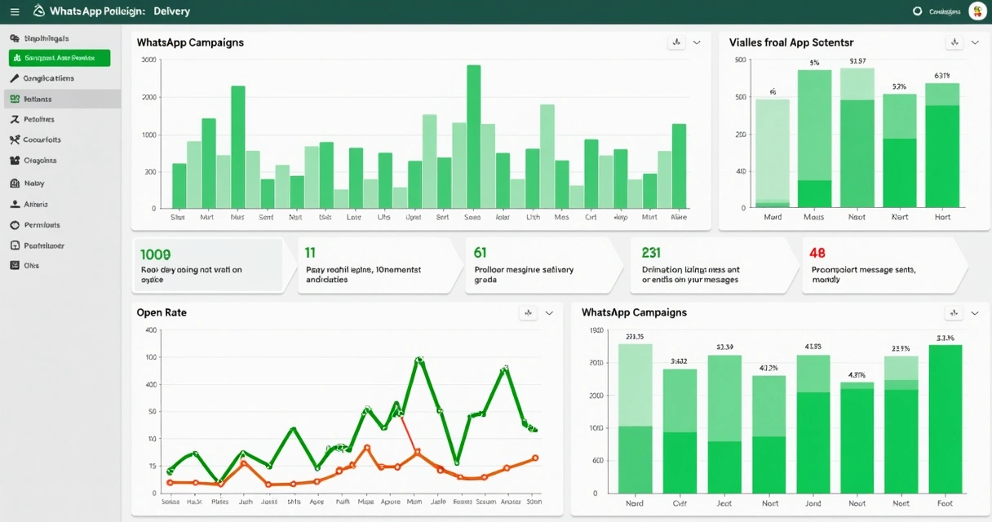Click 'Canelisjens' text in the header

pyautogui.click(x=944, y=11)
